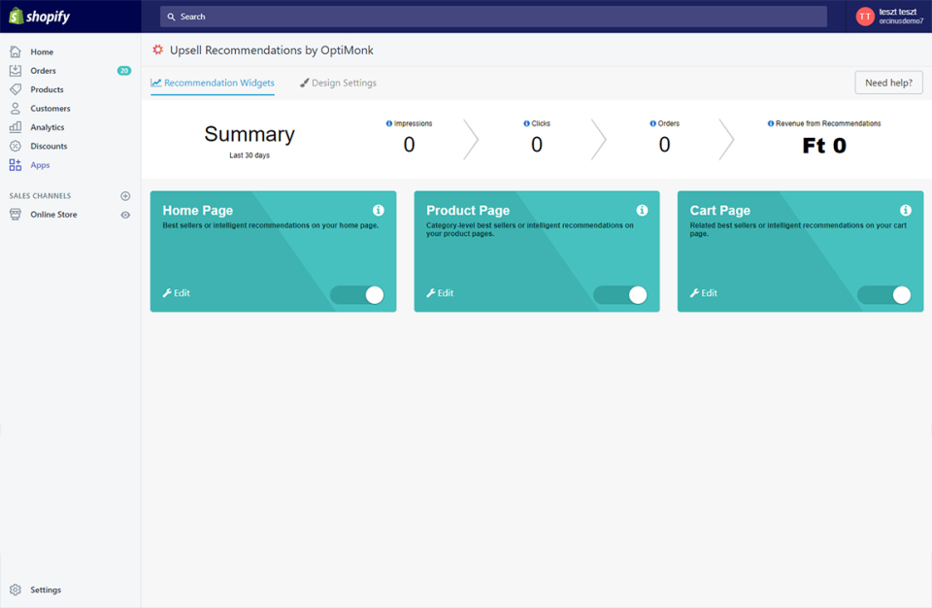Edit the Product Page widget
The width and height of the screenshot is (932, 608).
440,292
